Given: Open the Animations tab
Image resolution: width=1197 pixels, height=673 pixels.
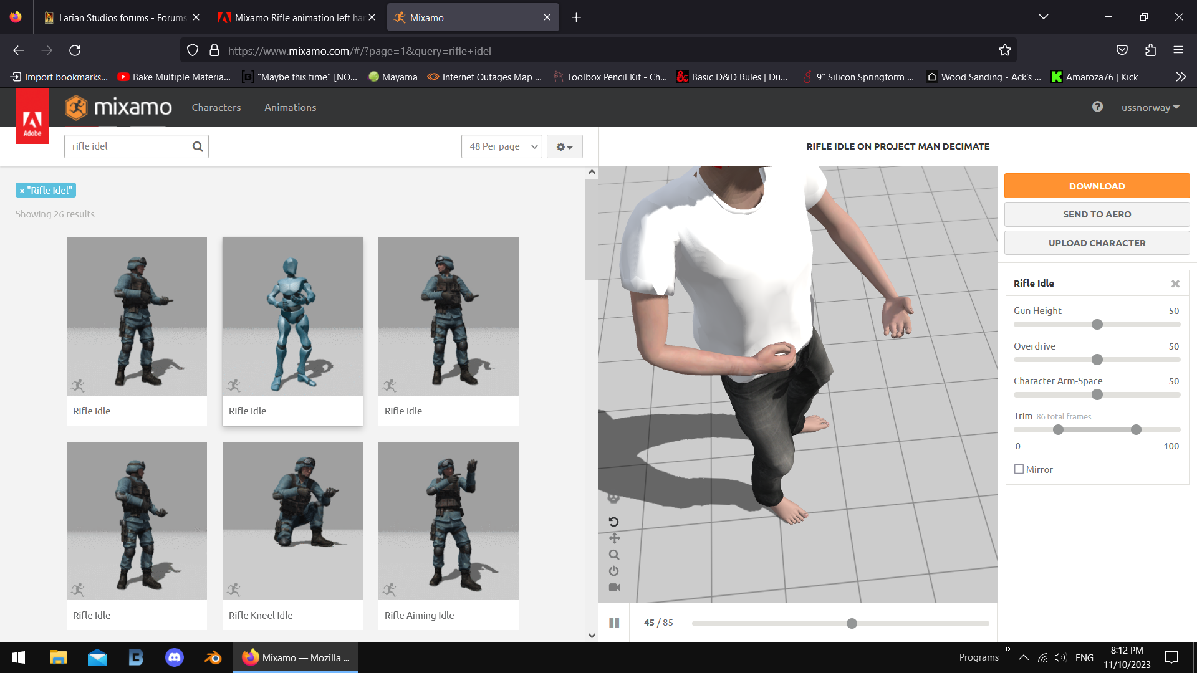Looking at the screenshot, I should 290,107.
